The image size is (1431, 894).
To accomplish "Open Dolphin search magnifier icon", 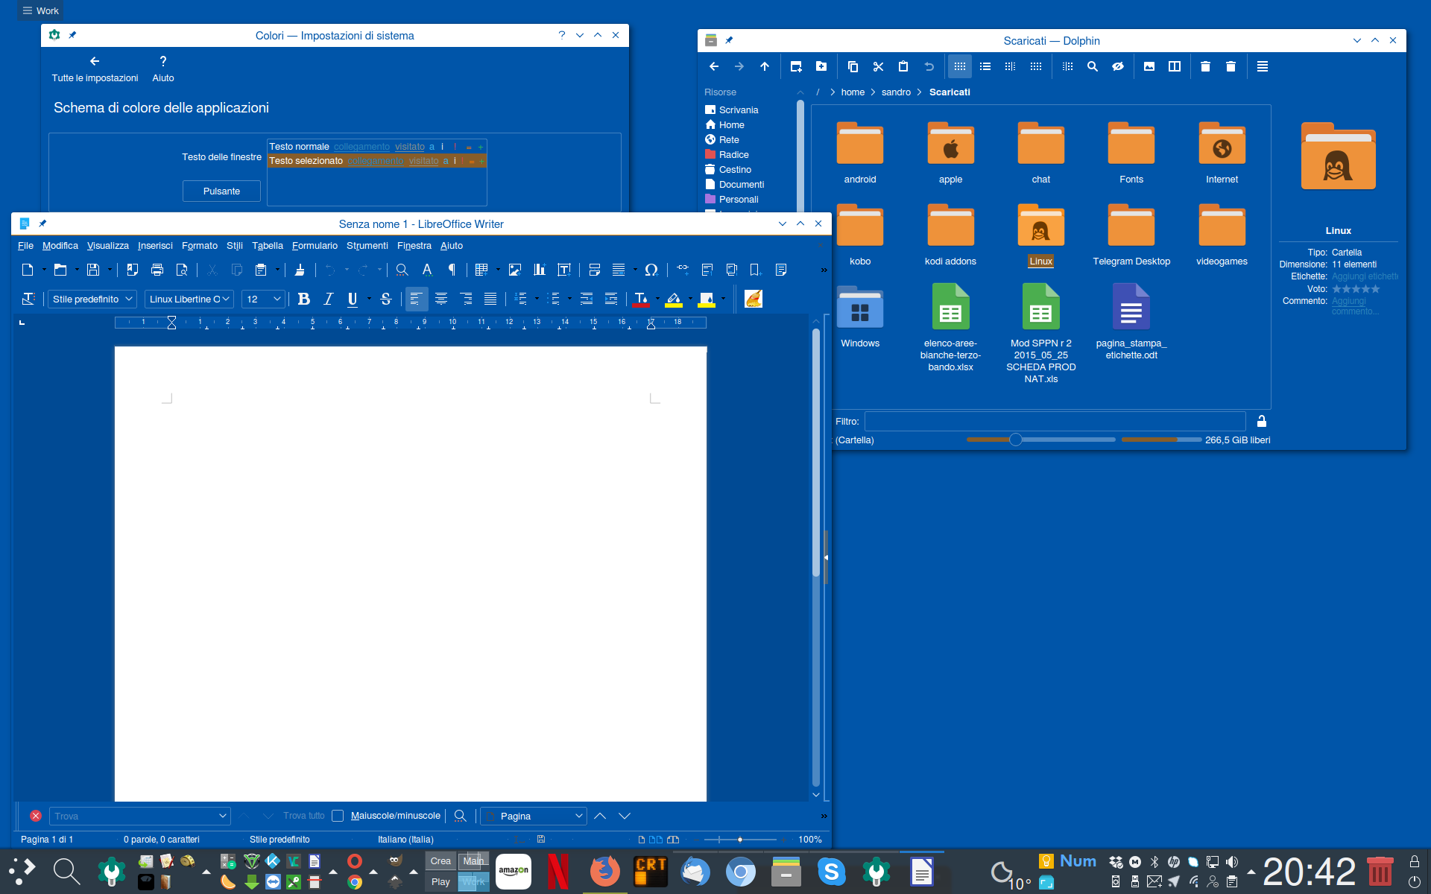I will [1092, 66].
